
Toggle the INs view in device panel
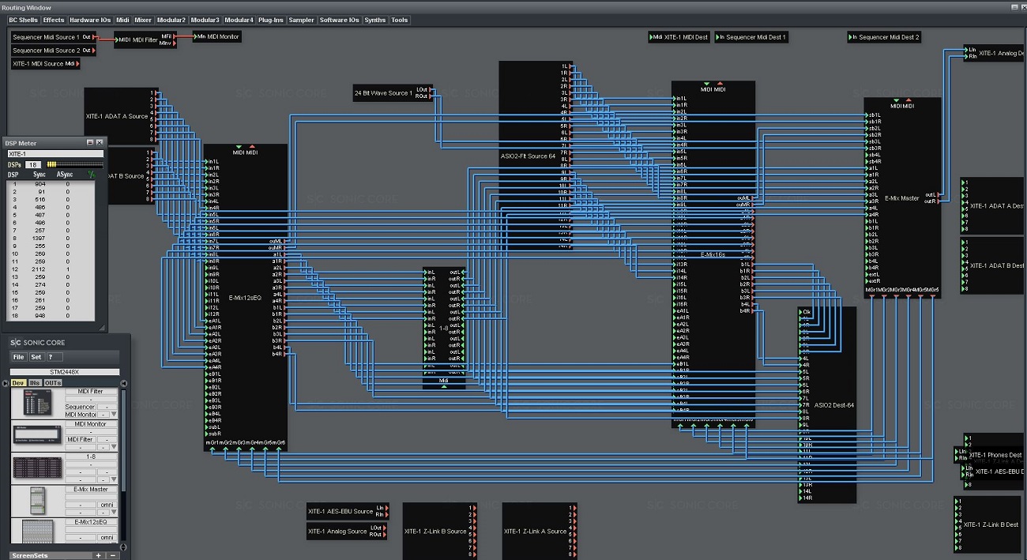click(35, 383)
